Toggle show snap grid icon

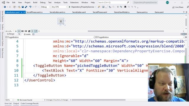point(22,31)
